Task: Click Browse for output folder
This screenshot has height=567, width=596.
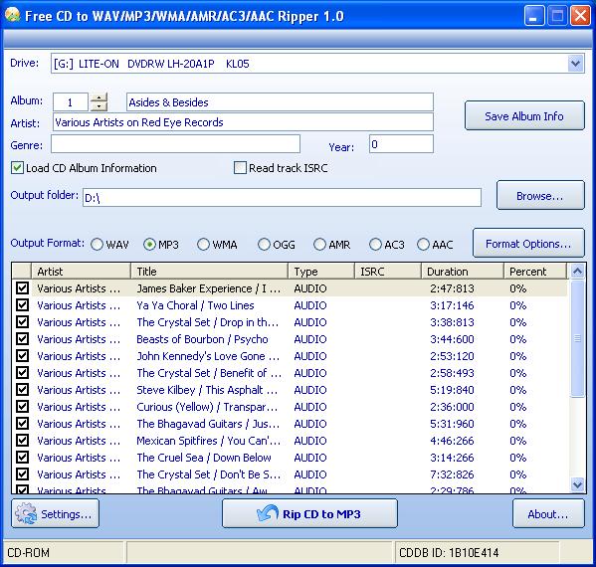Action: click(540, 195)
